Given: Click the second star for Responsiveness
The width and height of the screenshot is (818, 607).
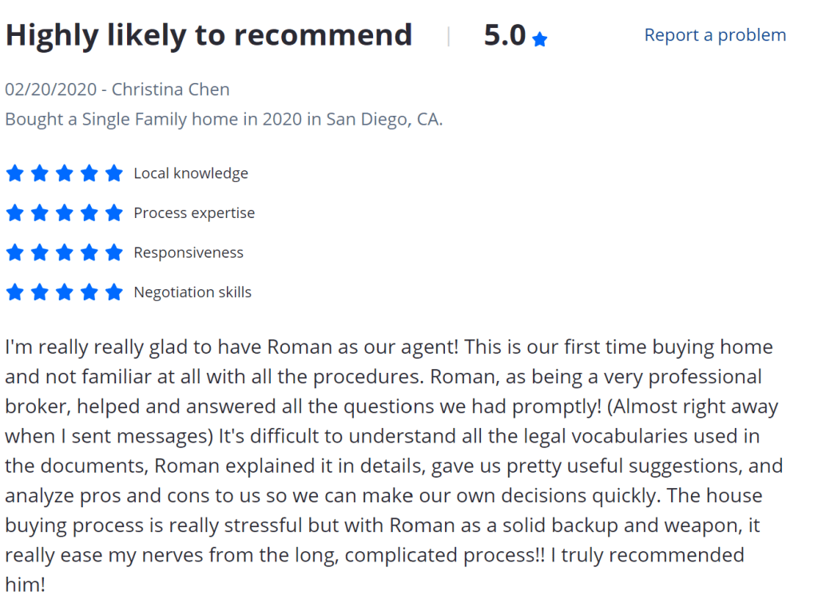Looking at the screenshot, I should click(x=40, y=252).
